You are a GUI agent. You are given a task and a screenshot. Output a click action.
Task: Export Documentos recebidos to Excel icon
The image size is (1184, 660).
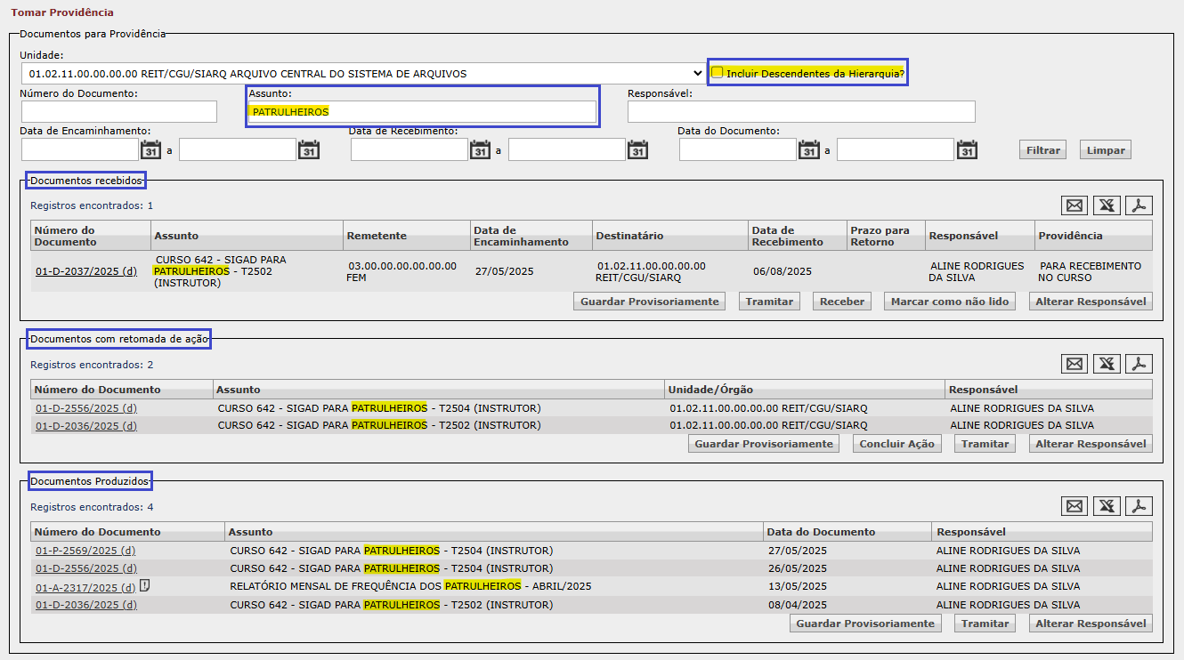[1107, 205]
